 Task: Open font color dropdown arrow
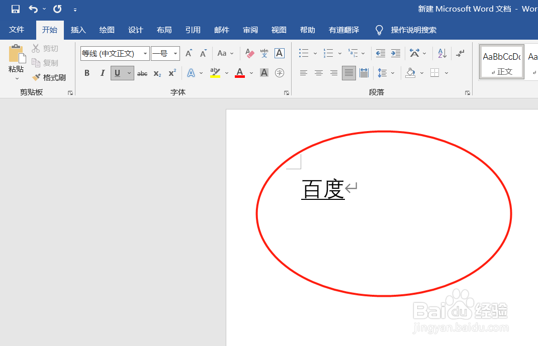(x=251, y=73)
